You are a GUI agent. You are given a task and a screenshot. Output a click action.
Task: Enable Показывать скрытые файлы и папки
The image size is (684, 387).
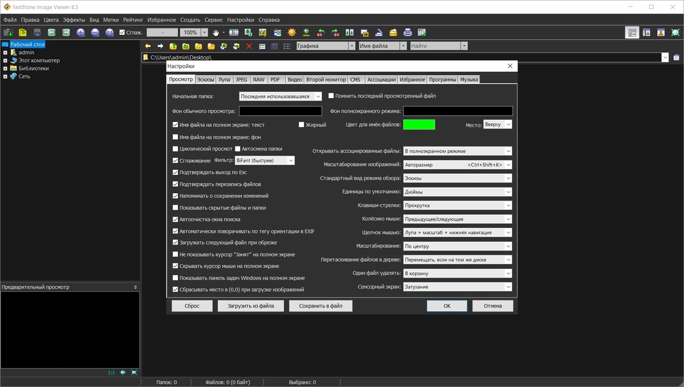coord(176,208)
